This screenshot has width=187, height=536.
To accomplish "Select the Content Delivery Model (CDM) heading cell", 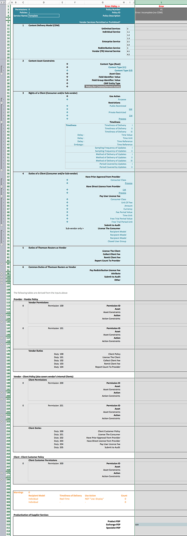I will point(44,25).
